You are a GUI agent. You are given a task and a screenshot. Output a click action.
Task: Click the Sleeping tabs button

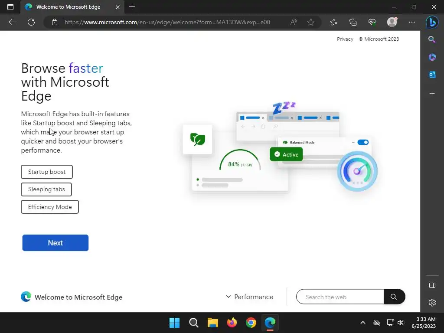(x=46, y=189)
